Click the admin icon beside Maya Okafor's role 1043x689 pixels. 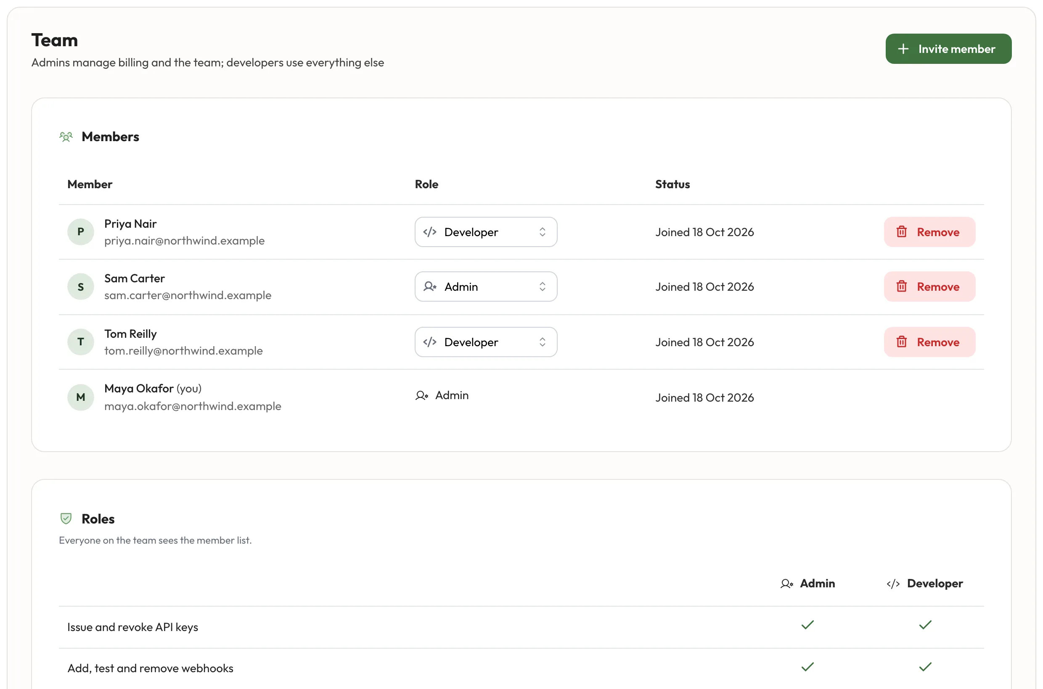[421, 395]
